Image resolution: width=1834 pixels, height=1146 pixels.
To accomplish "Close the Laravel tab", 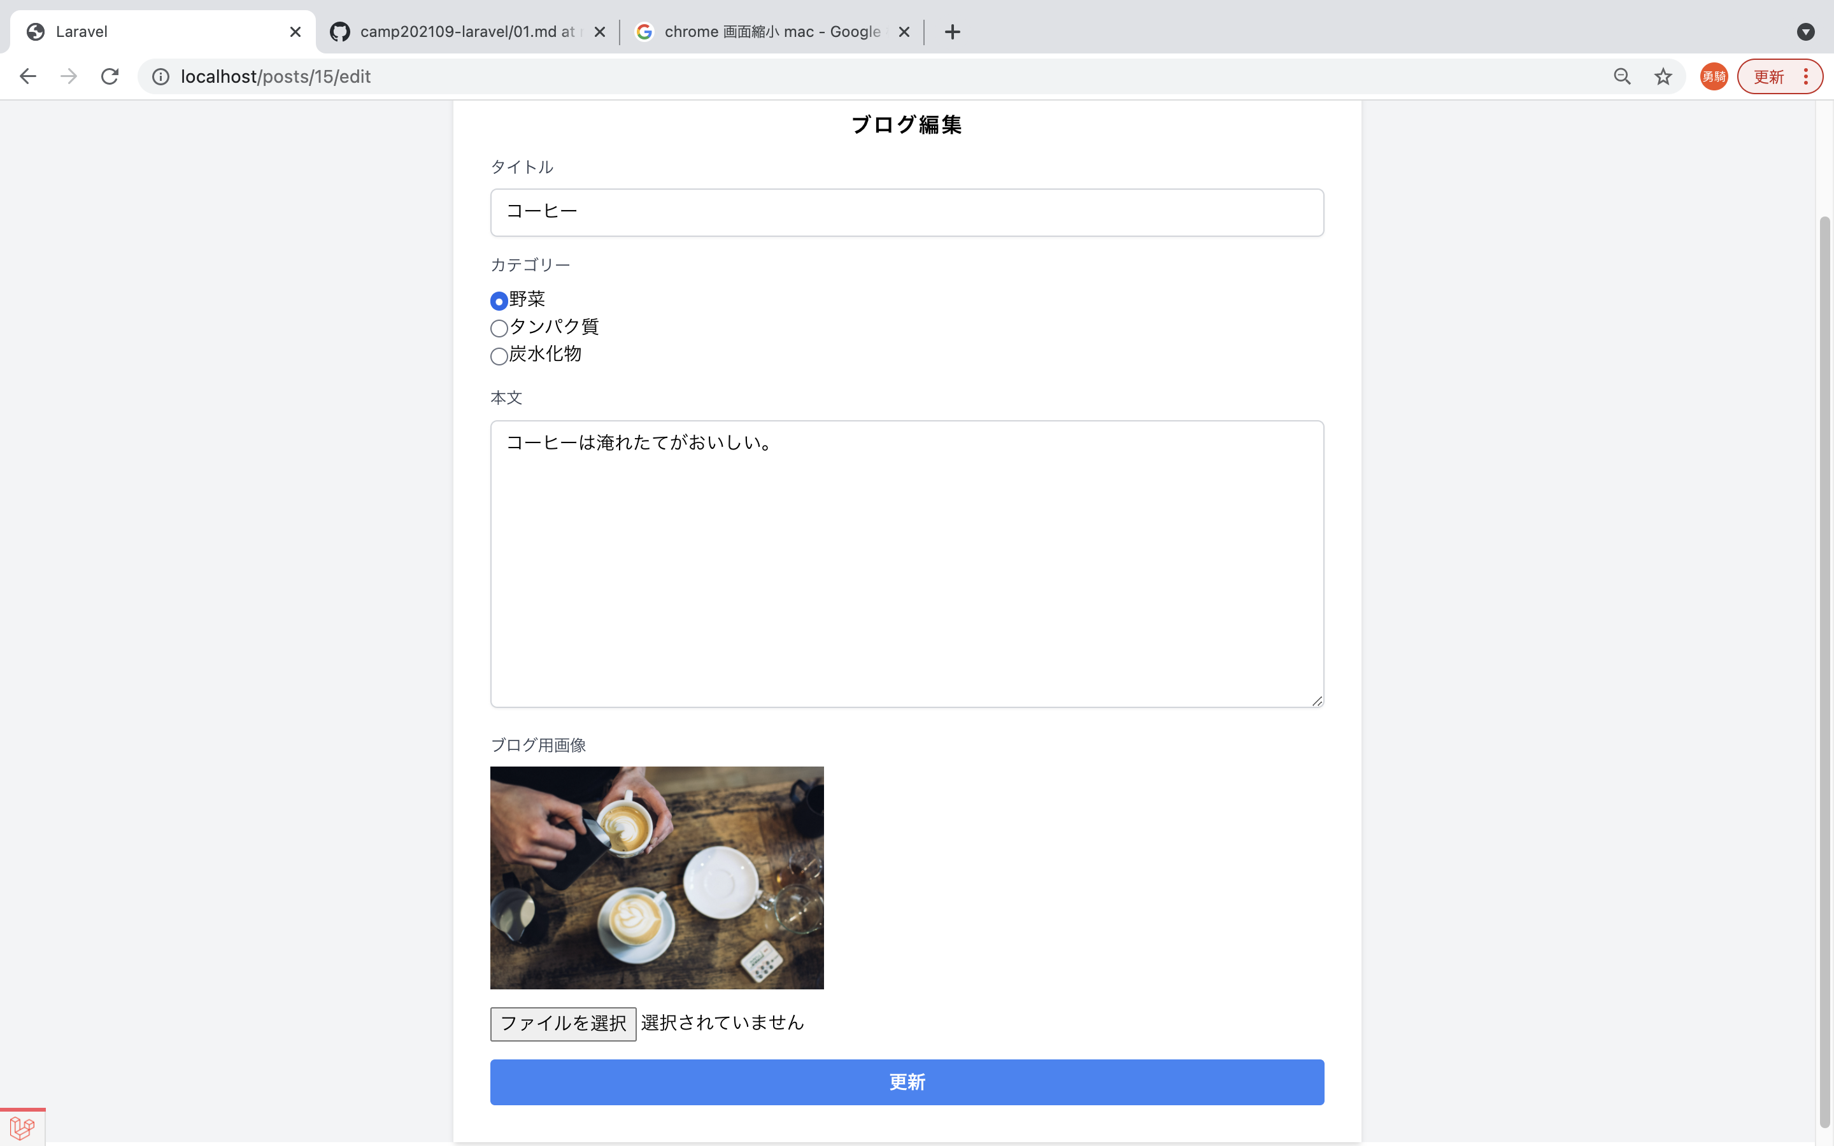I will point(295,32).
